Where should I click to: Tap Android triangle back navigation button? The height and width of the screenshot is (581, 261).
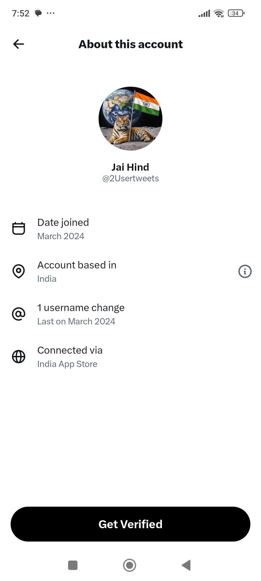(186, 565)
